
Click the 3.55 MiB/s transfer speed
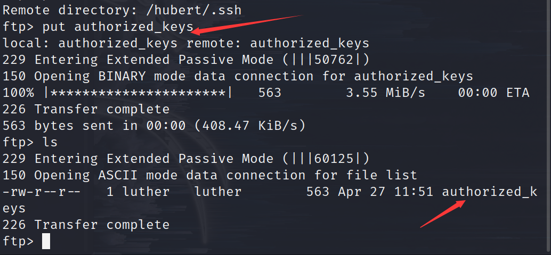[385, 93]
